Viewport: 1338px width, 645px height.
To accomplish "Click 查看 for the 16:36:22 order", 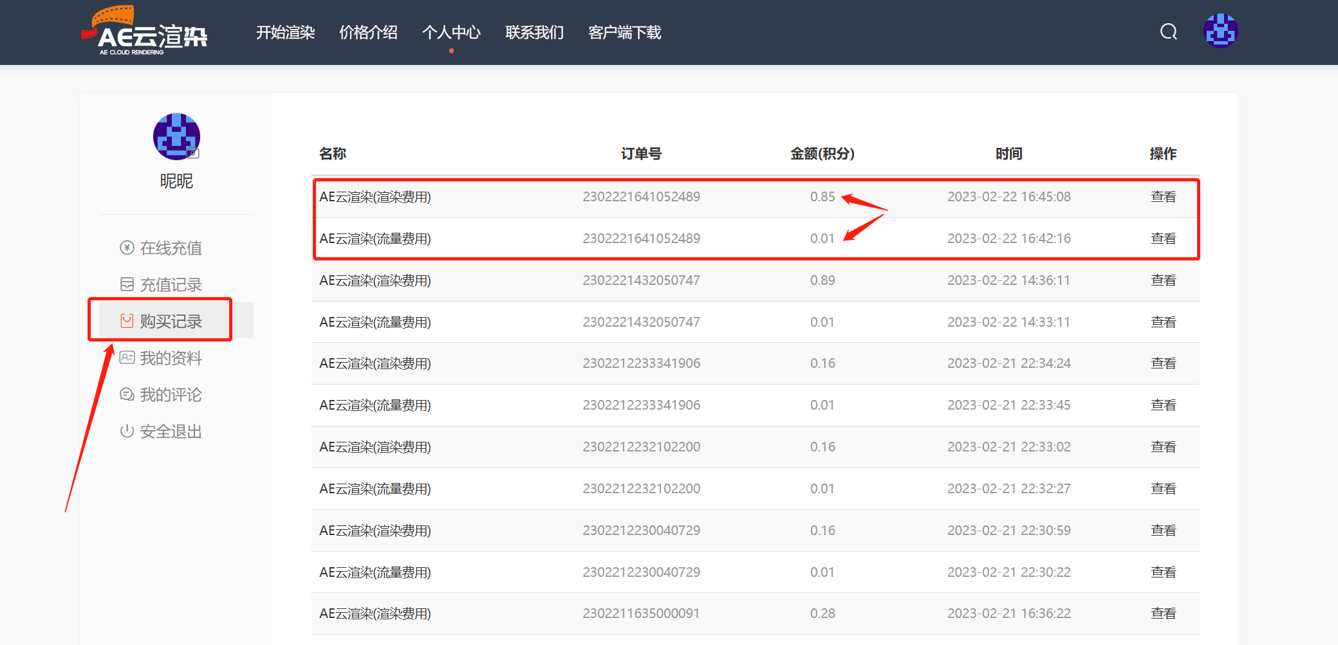I will (x=1163, y=613).
